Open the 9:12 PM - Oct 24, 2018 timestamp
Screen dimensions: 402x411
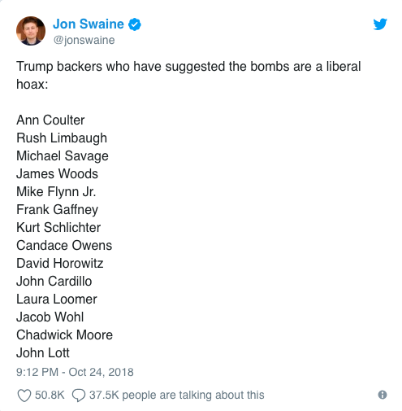(x=75, y=372)
